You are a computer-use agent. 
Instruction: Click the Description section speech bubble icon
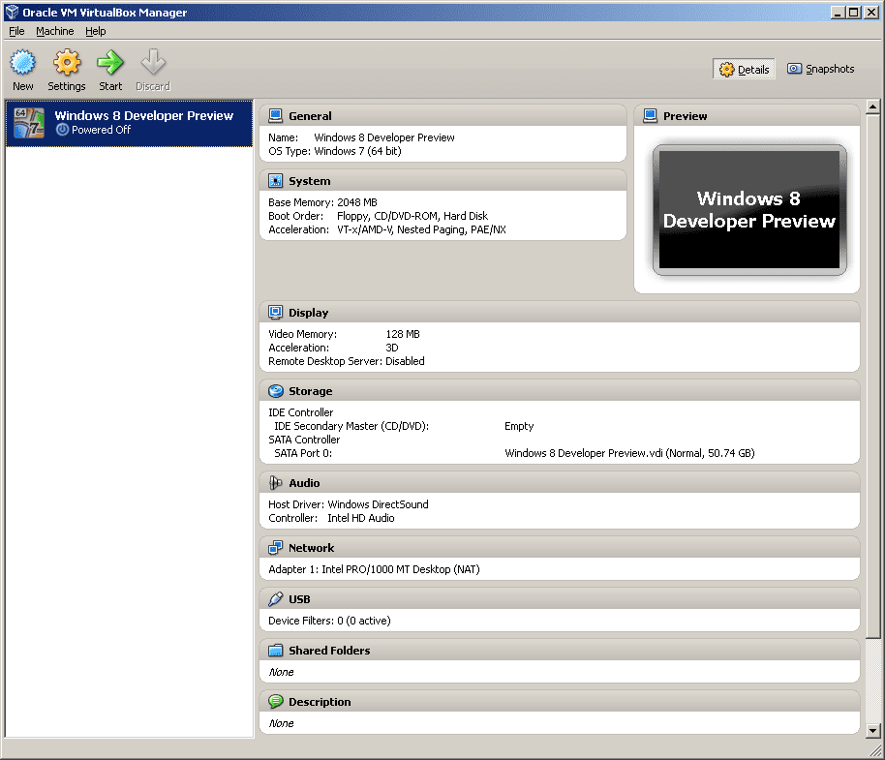coord(275,701)
